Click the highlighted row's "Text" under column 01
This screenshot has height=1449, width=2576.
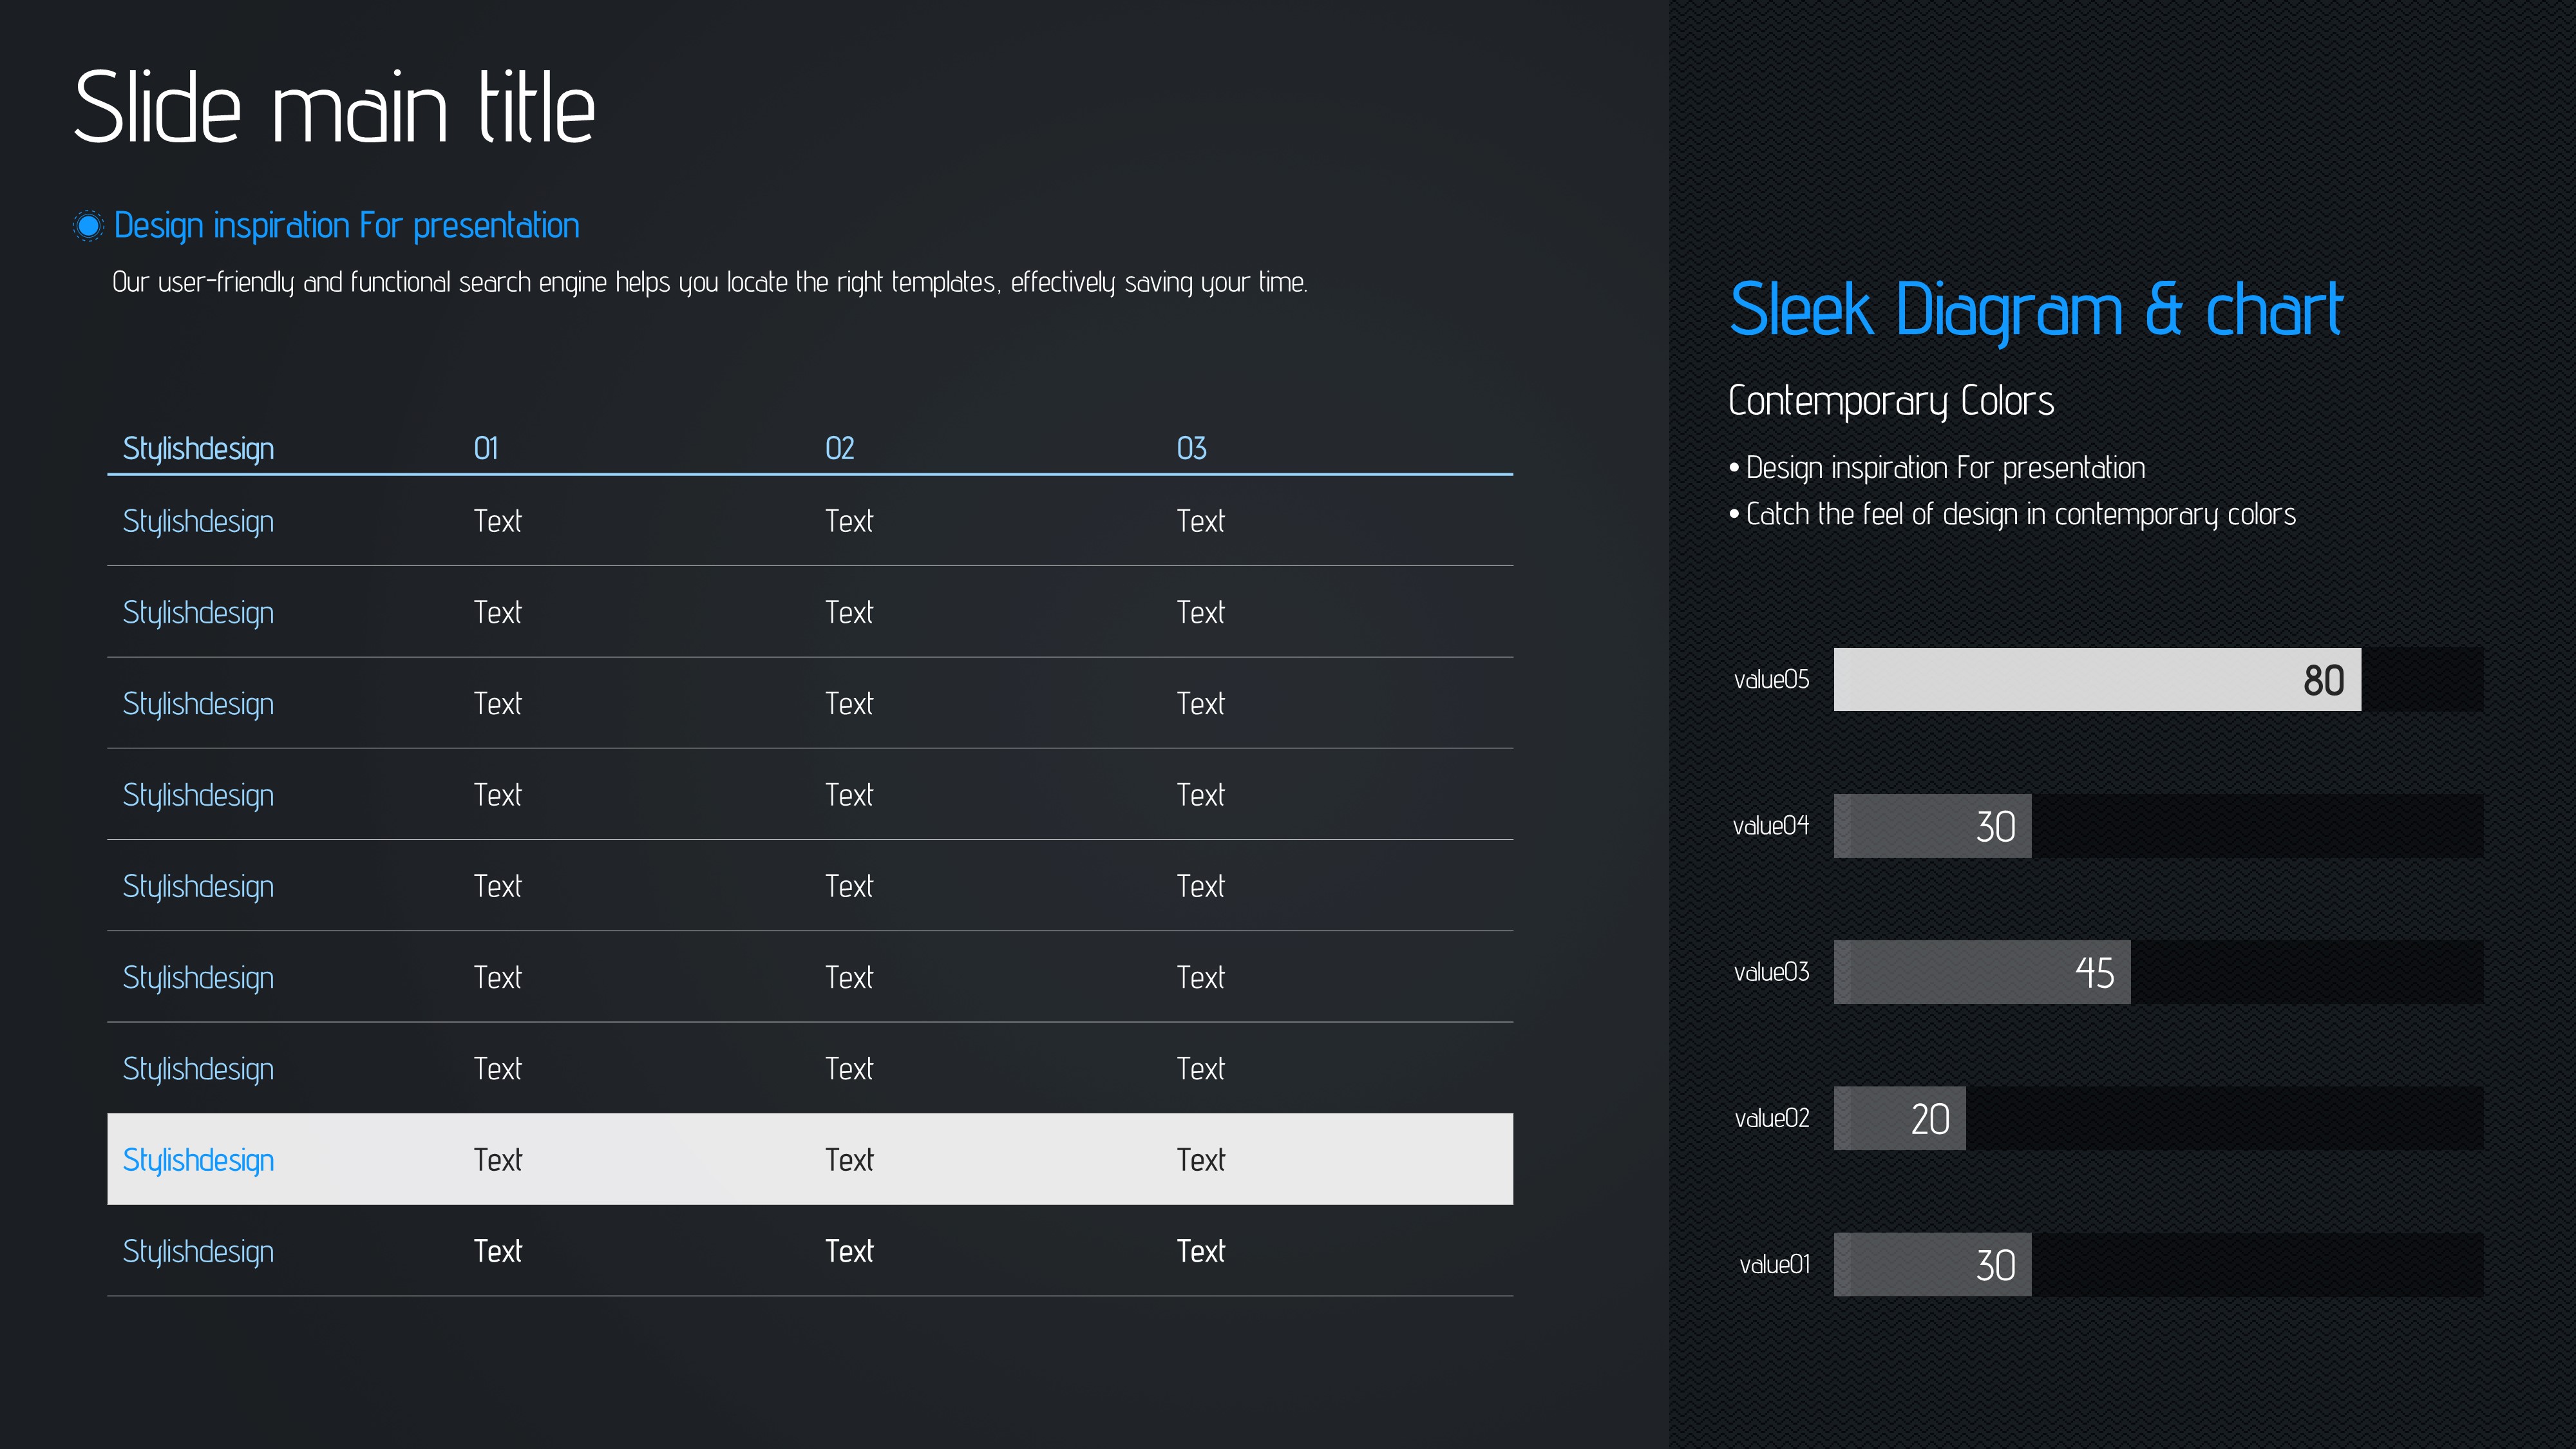[497, 1160]
